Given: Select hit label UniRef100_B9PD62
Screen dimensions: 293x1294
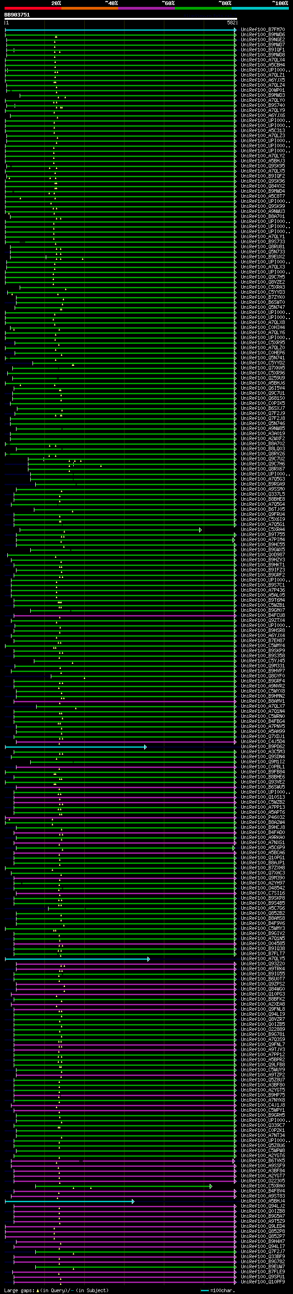Looking at the screenshot, I should [263, 747].
